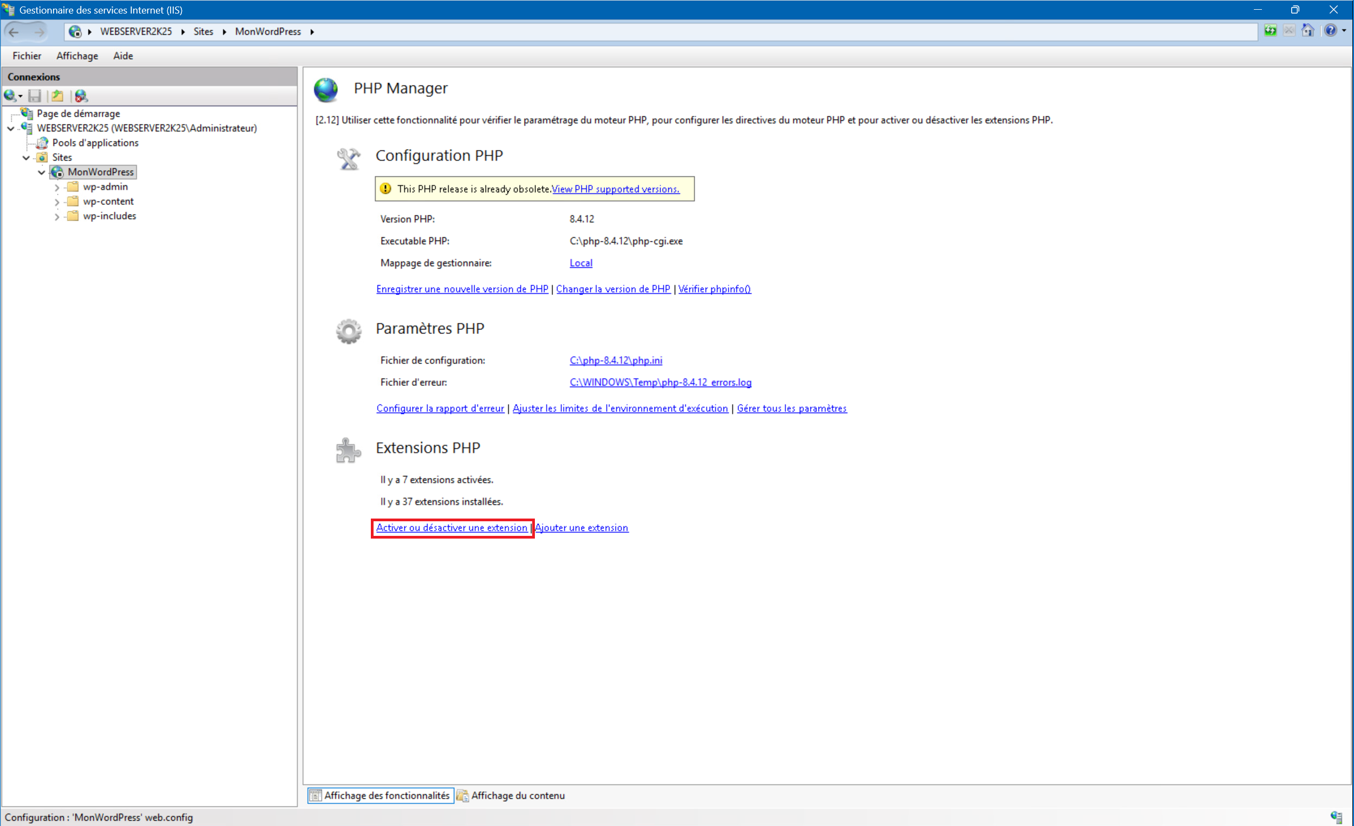This screenshot has height=826, width=1354.
Task: Click the Back navigation arrow
Action: 14,32
